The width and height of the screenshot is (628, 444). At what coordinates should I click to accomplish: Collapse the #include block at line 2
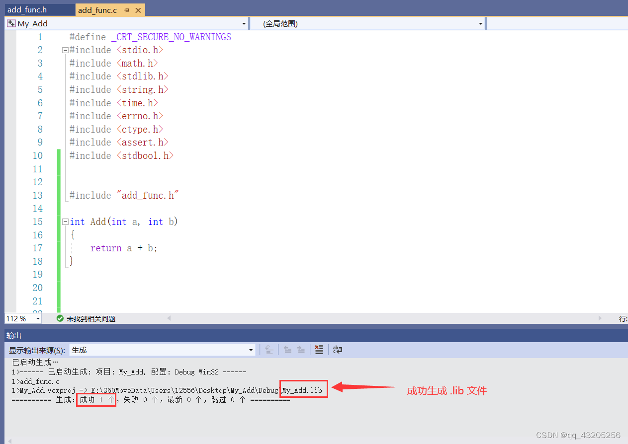tap(65, 50)
